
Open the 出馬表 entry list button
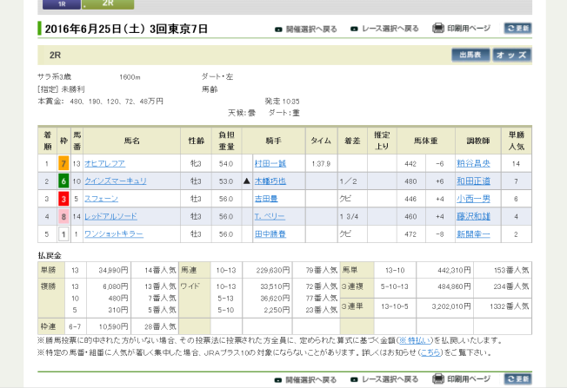[470, 55]
